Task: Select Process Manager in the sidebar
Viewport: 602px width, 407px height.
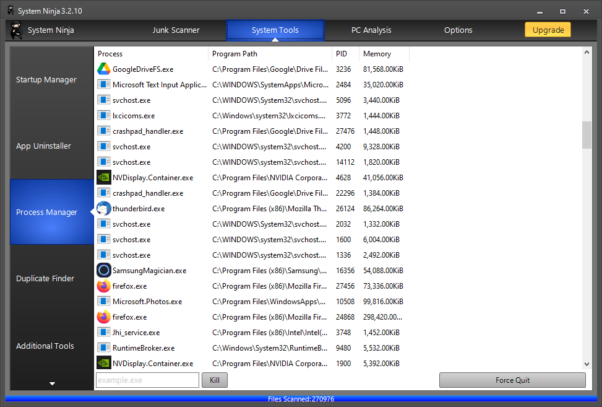Action: click(x=52, y=212)
